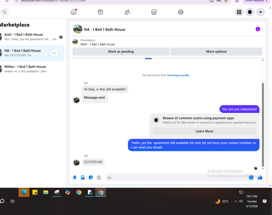The height and width of the screenshot is (215, 272).
Task: Click the "Beware of common scams" heading
Action: click(x=198, y=118)
